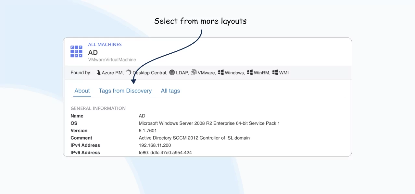This screenshot has width=415, height=194.
Task: Click the Microsoft Windows Server 2008 R2 value
Action: 209,123
